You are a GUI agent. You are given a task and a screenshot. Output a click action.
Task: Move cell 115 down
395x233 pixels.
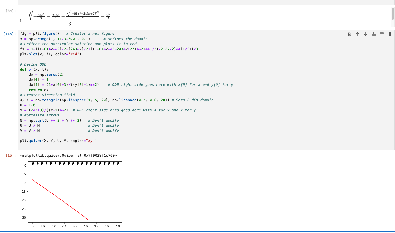(365, 34)
